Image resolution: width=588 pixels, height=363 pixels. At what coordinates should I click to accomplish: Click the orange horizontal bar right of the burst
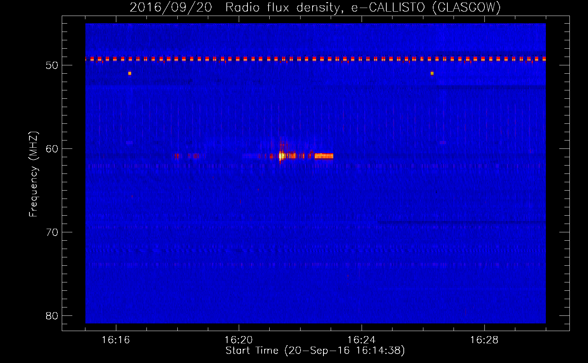coord(324,156)
